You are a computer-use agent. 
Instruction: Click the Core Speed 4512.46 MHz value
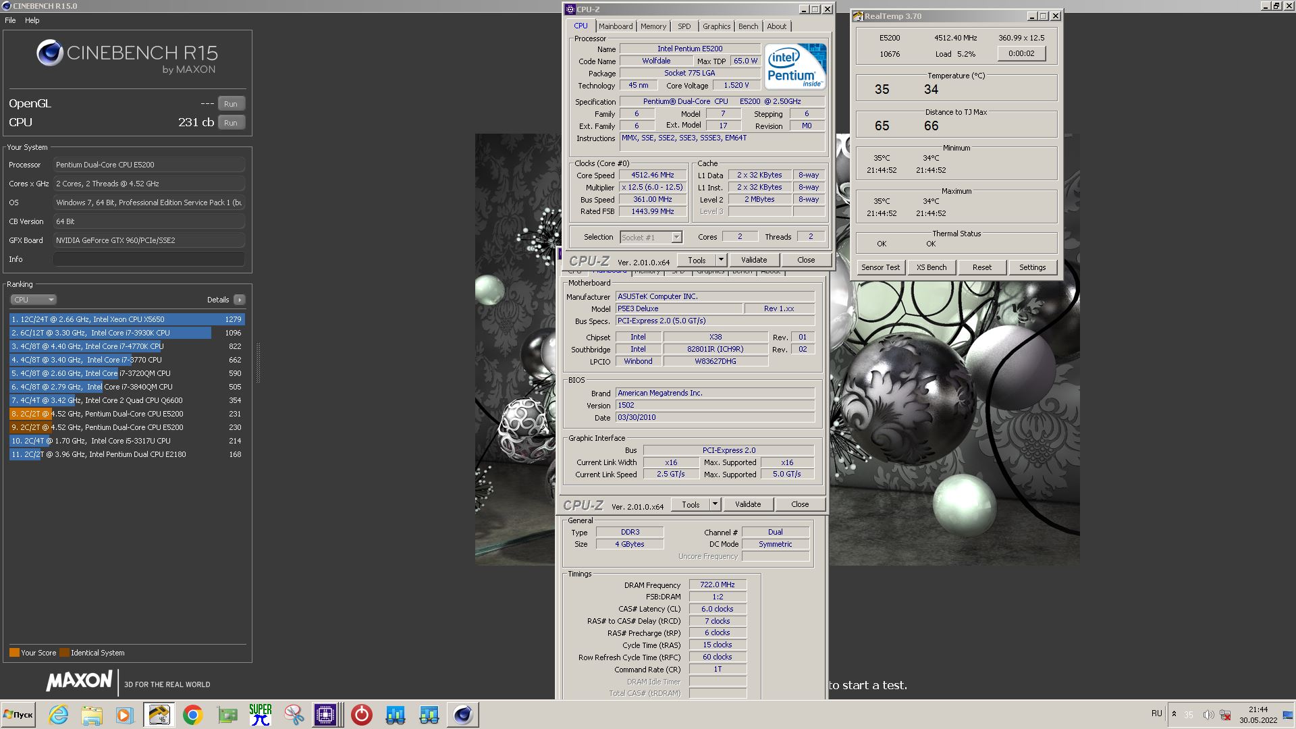point(653,175)
